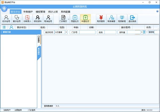Viewport: 160px width, 112px height.
Task: Open the 就诊时间 今日患者 dropdown
Action: click(66, 32)
